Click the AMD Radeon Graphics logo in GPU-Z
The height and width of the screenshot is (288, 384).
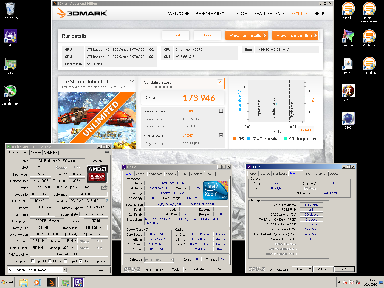[x=97, y=174]
